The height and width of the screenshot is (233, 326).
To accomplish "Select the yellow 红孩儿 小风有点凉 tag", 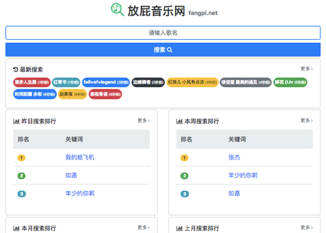I will 193,82.
